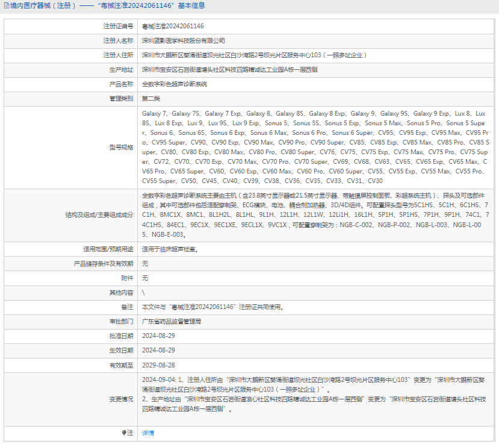Click the 注册人名称 label

pos(118,41)
